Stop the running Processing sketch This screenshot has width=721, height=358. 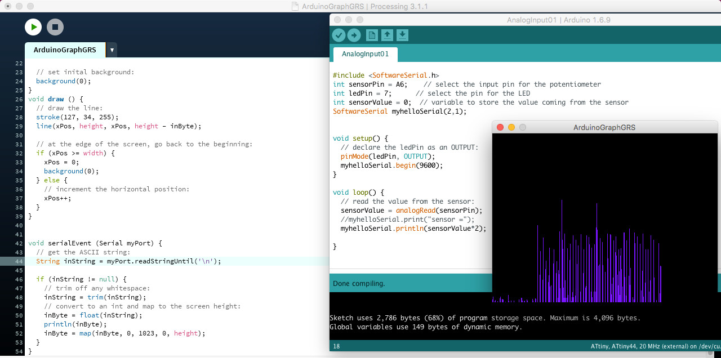[x=55, y=26]
